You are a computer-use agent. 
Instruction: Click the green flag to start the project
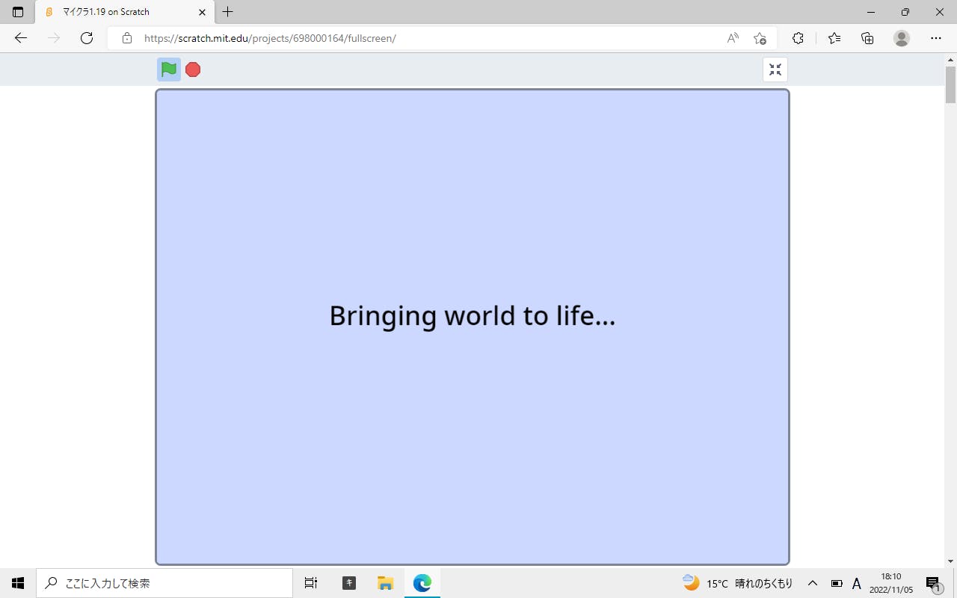(169, 70)
